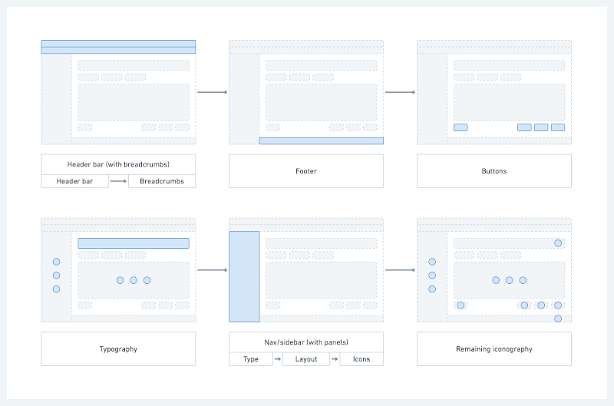Click the "Buttons" label box
The width and height of the screenshot is (614, 406).
pos(494,171)
